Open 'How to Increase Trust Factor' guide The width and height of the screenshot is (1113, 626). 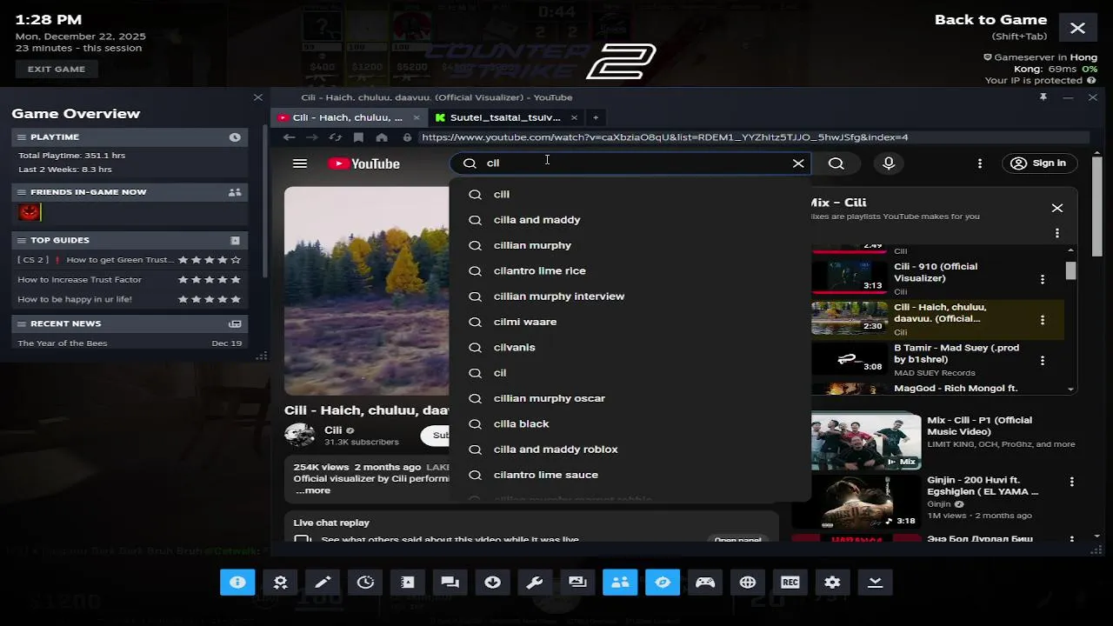[79, 280]
